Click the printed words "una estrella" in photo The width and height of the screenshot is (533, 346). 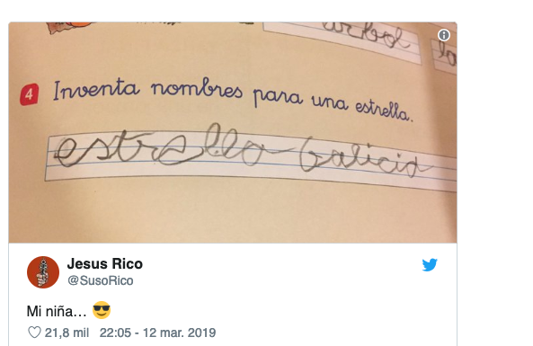(362, 108)
